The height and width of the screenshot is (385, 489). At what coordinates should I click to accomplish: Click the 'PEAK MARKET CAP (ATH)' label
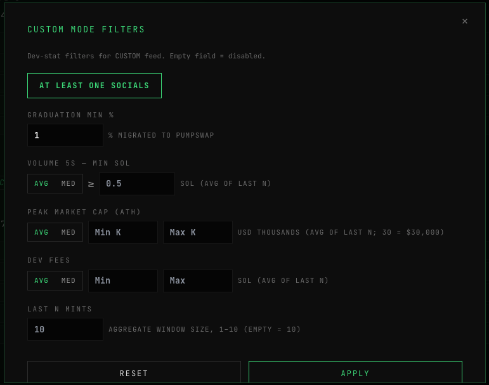(84, 212)
